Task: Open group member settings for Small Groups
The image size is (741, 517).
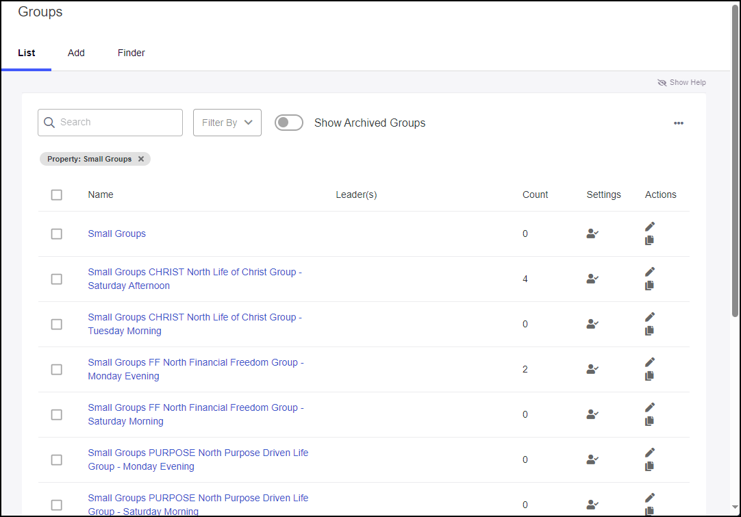Action: [592, 234]
